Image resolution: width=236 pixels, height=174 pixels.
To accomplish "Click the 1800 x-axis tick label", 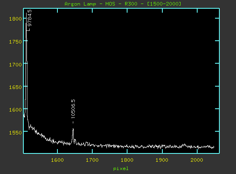I will (127, 160).
